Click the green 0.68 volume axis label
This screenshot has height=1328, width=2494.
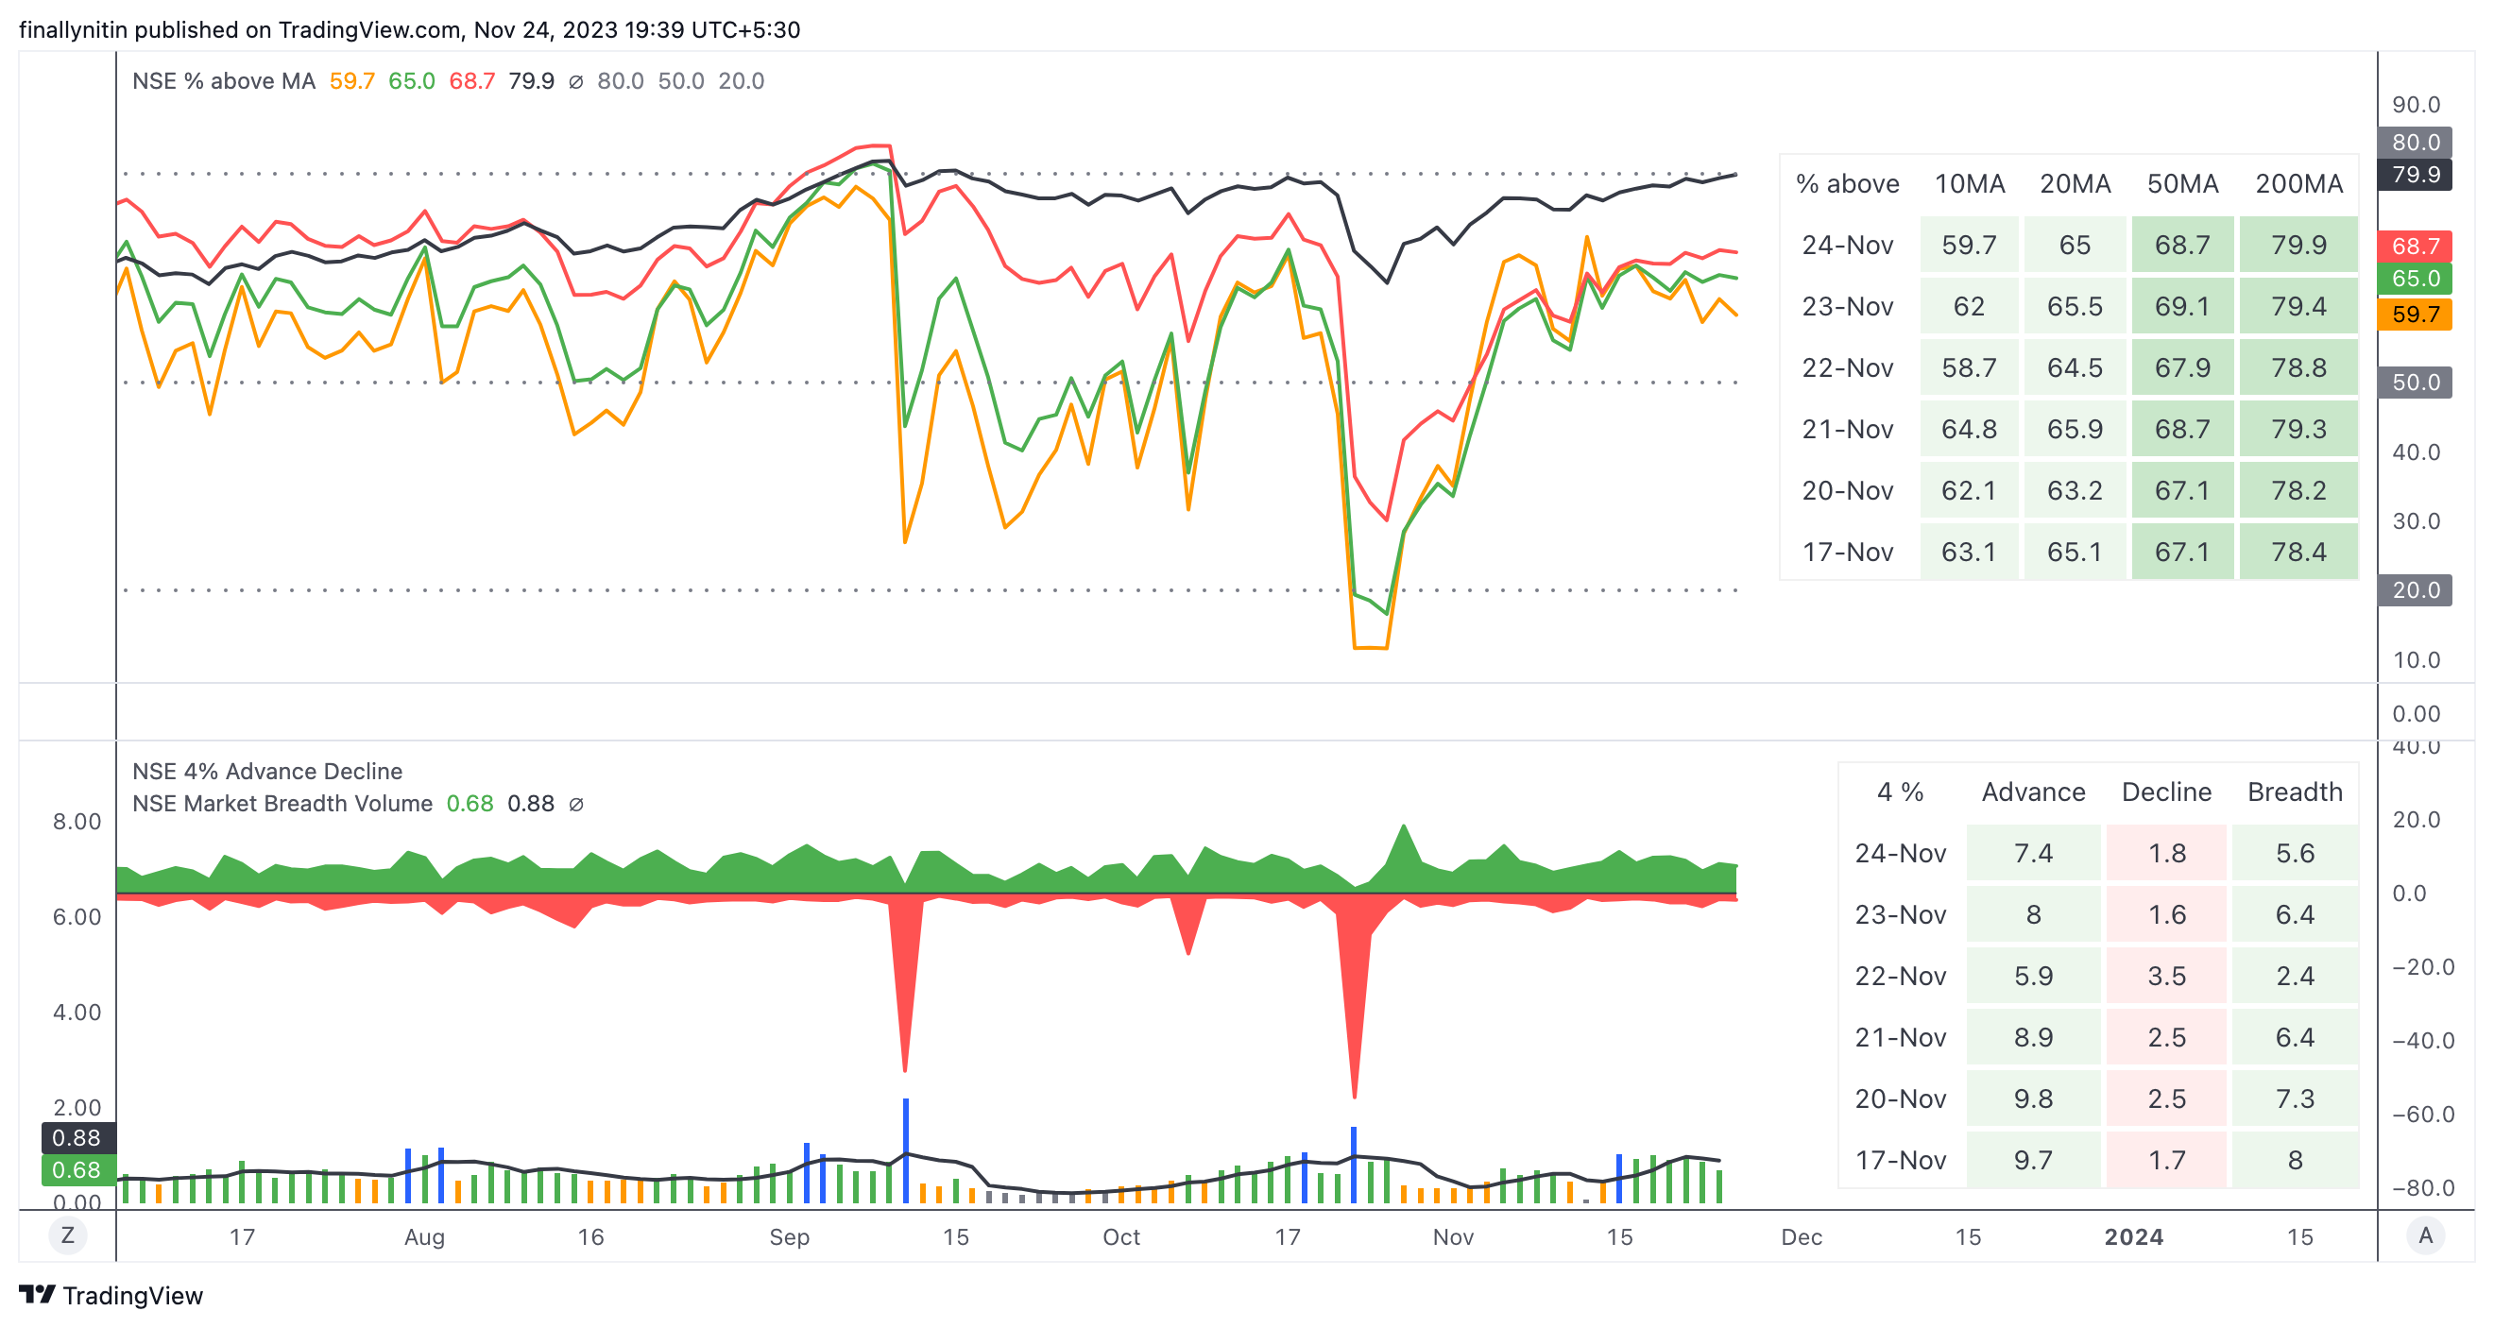pos(77,1170)
